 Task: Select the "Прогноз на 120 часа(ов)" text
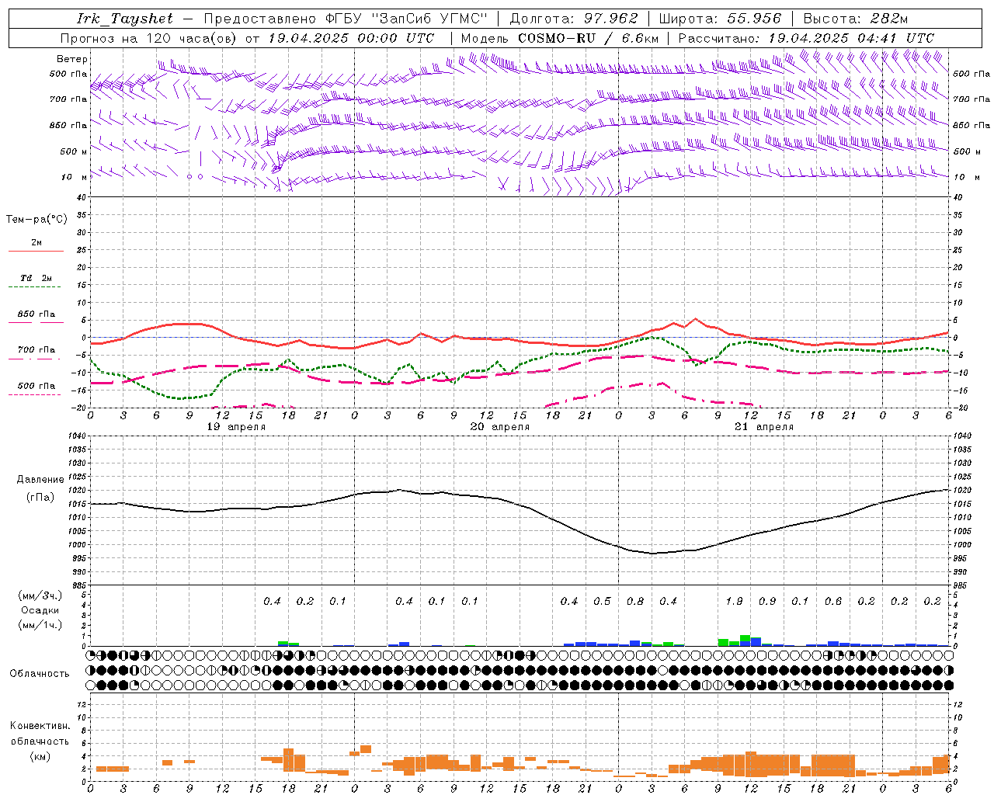(149, 38)
